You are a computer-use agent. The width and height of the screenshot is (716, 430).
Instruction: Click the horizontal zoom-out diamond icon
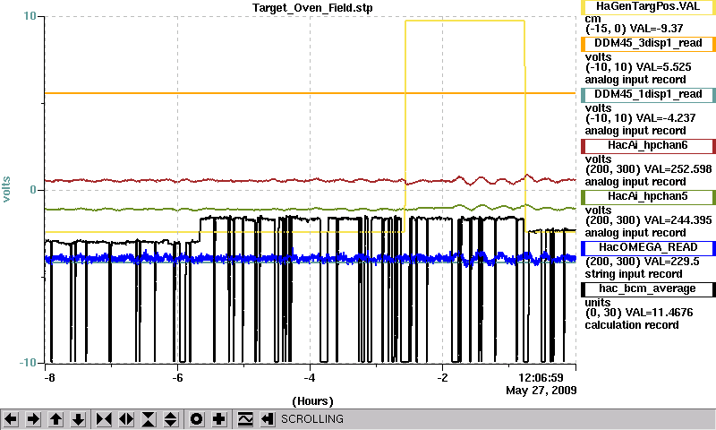point(126,419)
